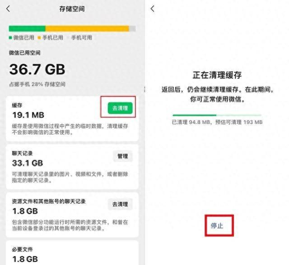Tap the 微信已用 green legend marker
Viewport: 289px width, 265px height.
tap(10, 38)
